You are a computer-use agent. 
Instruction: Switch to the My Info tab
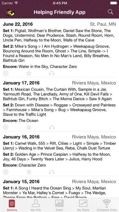(36, 205)
